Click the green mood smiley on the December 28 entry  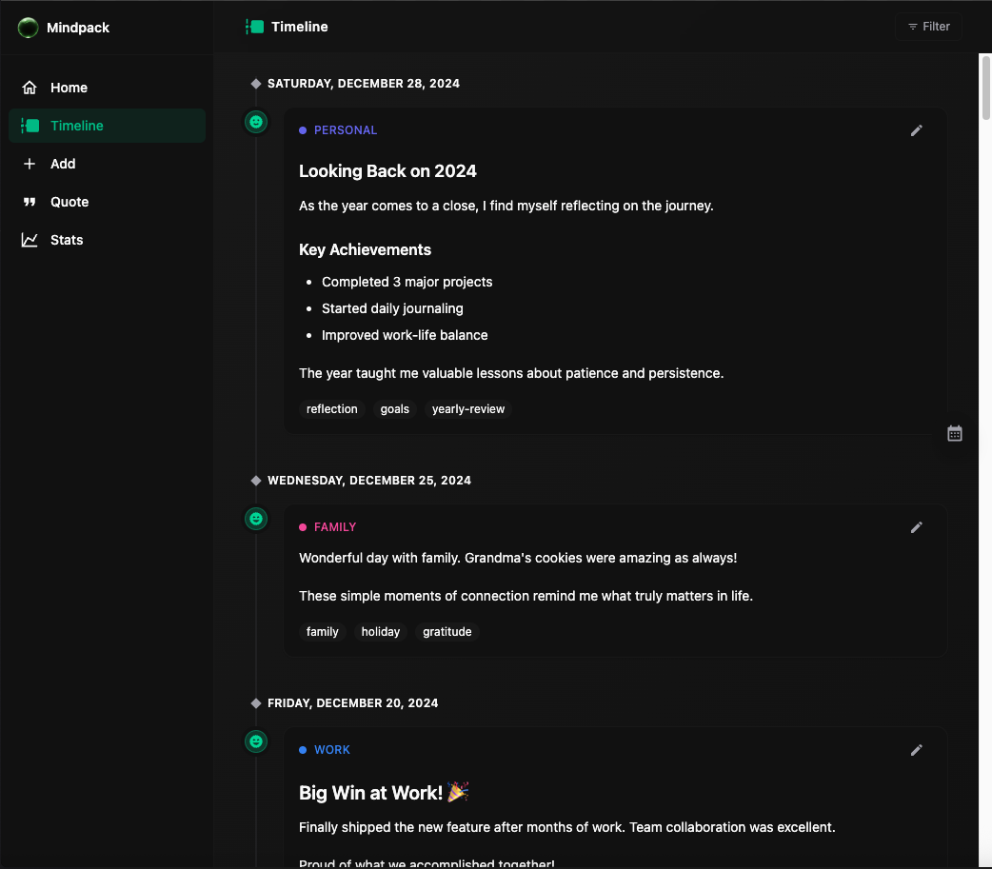click(255, 122)
